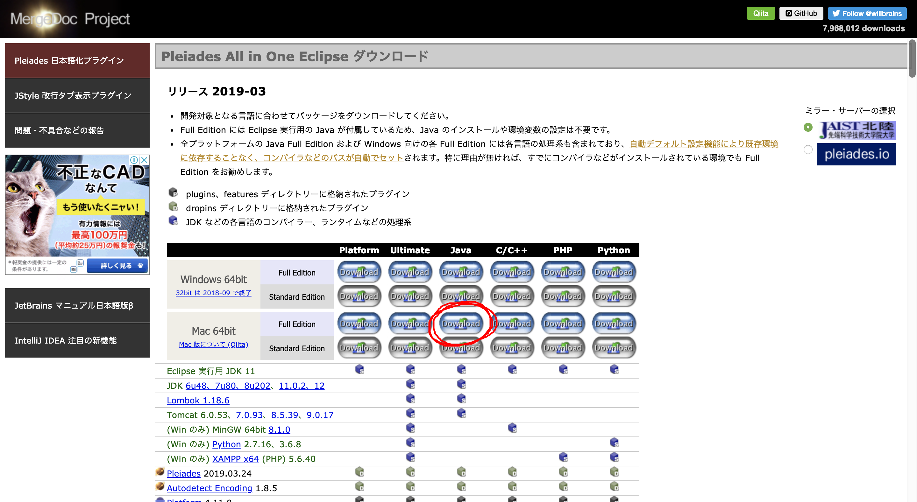Image resolution: width=917 pixels, height=502 pixels.
Task: Close the CAD advertisement with its X icon
Action: point(144,160)
